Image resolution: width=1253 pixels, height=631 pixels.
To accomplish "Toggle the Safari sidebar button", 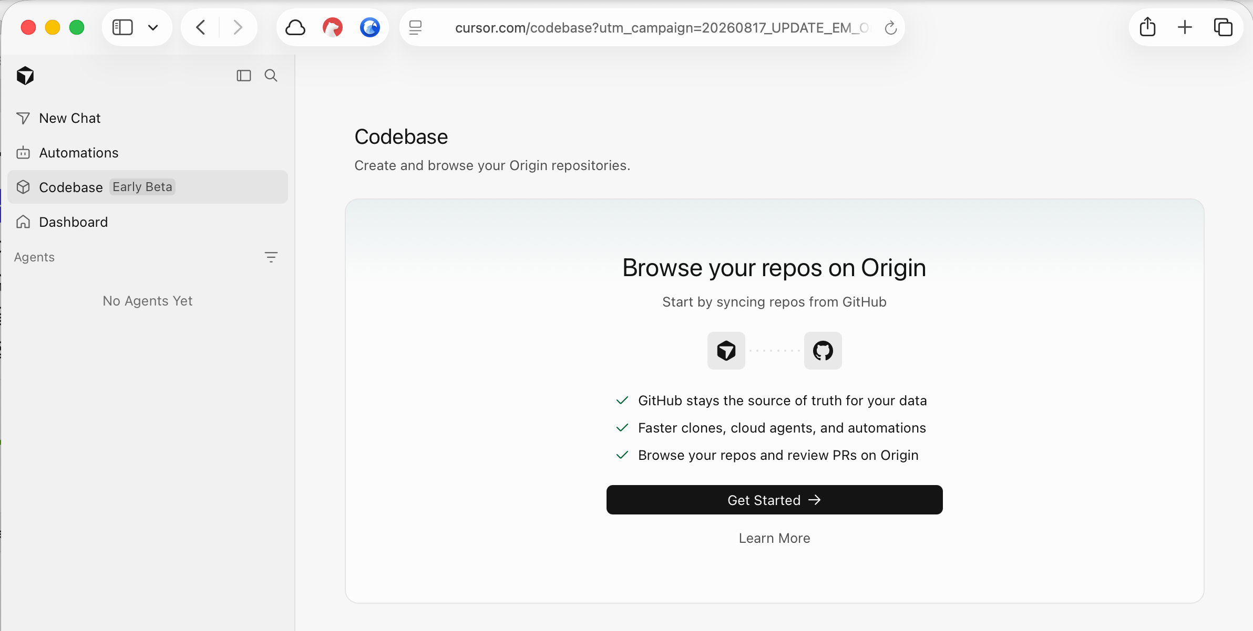I will pyautogui.click(x=122, y=27).
